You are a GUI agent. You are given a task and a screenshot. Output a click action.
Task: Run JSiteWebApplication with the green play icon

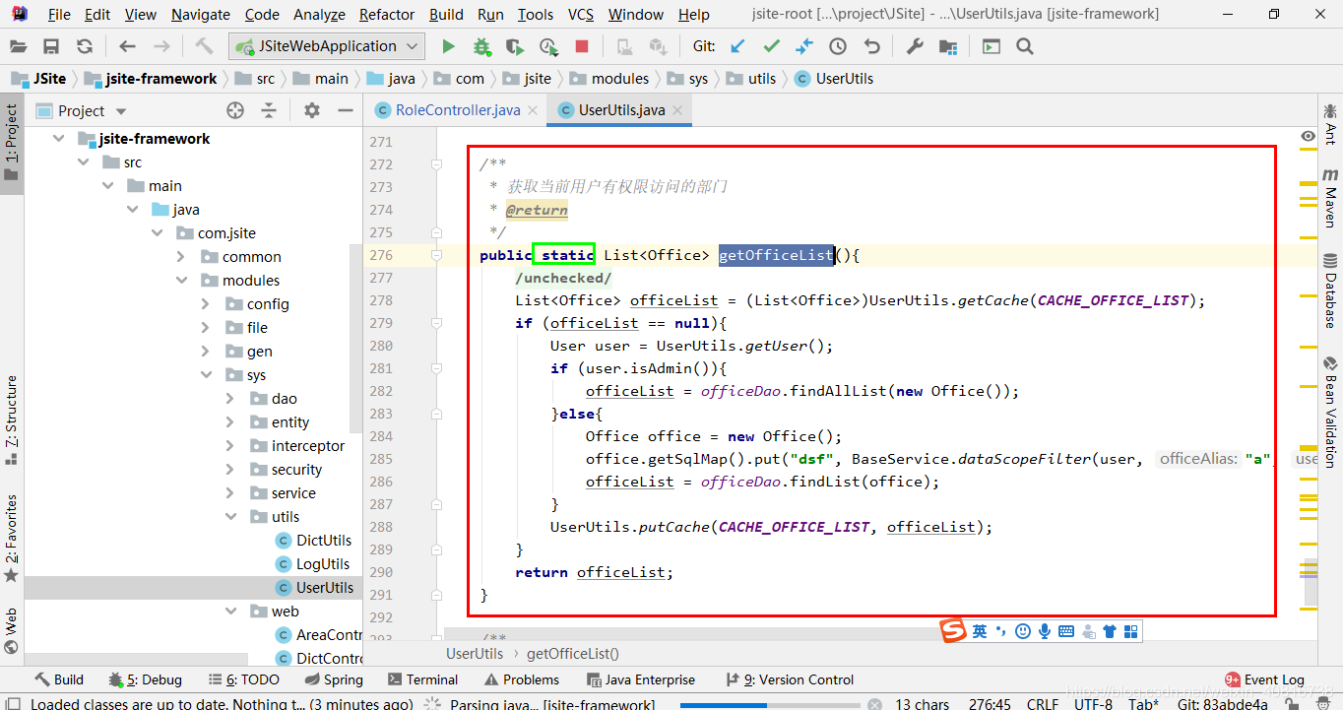pyautogui.click(x=448, y=46)
